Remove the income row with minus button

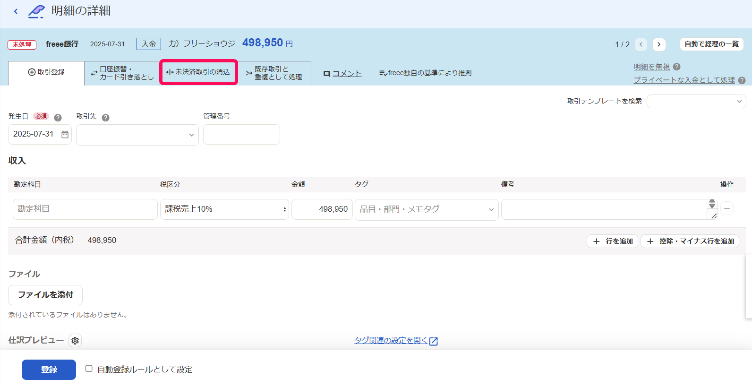pos(727,208)
